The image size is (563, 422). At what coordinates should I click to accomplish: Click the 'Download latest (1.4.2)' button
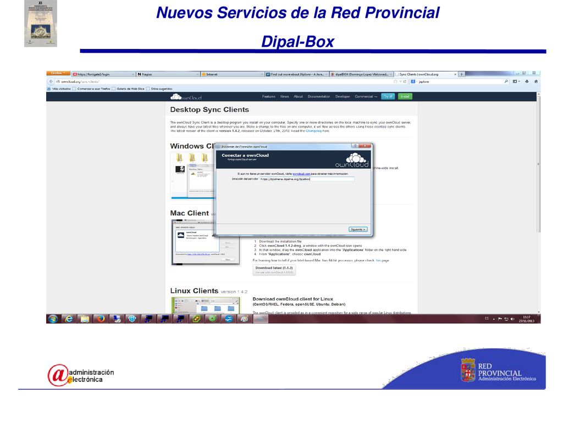[274, 270]
